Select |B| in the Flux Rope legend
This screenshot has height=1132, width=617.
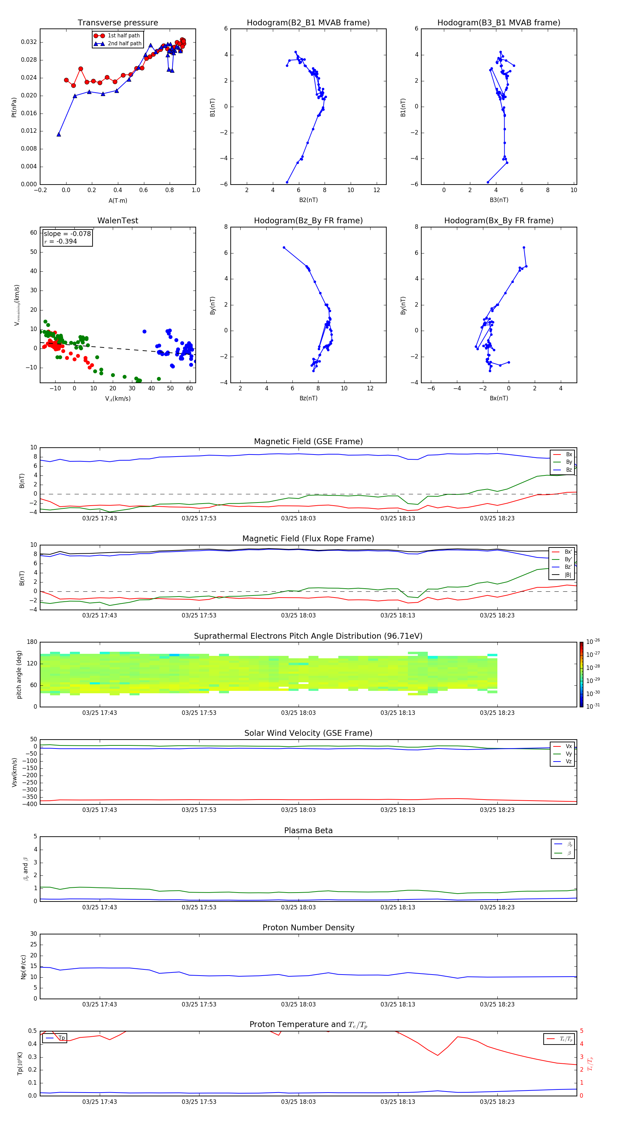click(562, 575)
